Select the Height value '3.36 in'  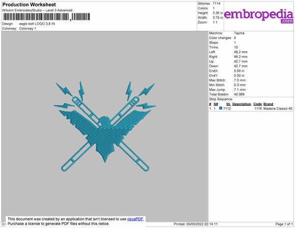coord(218,13)
